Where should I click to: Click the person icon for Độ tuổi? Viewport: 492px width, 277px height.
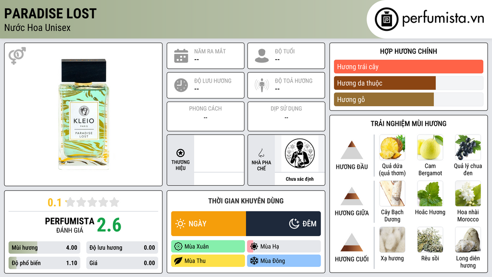262,56
